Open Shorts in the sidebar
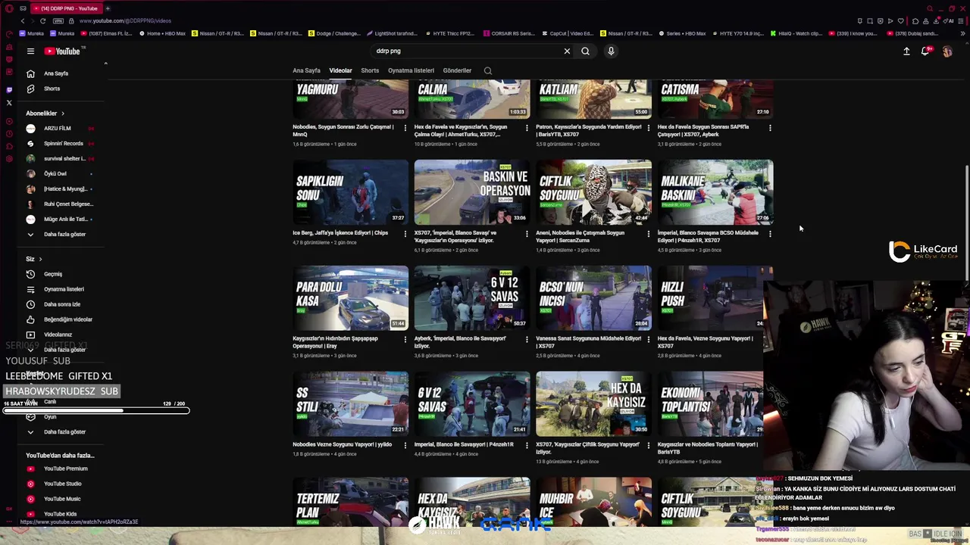The width and height of the screenshot is (970, 545). tap(52, 89)
